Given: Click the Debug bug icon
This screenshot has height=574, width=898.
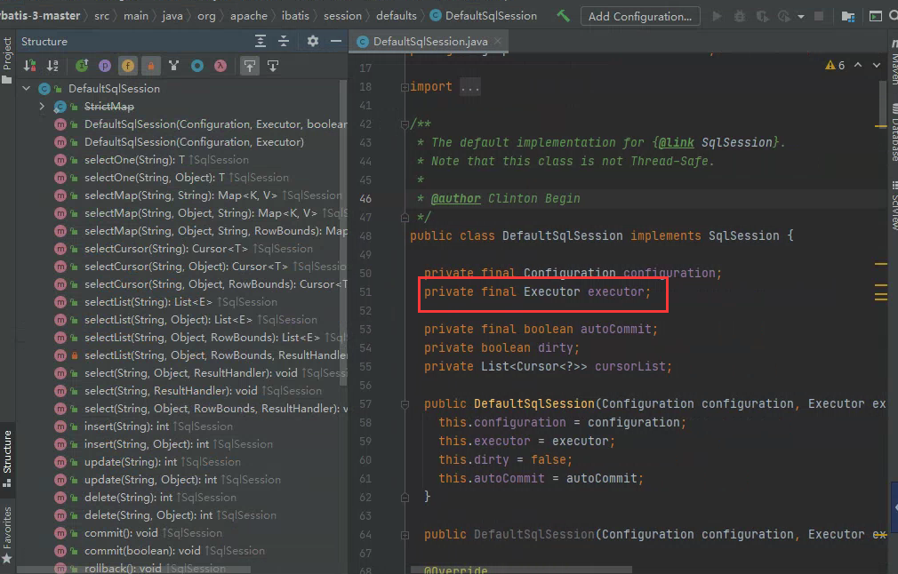Looking at the screenshot, I should 740,16.
